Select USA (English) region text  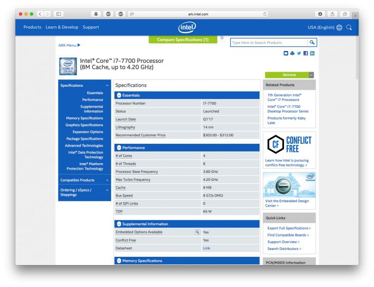click(321, 27)
